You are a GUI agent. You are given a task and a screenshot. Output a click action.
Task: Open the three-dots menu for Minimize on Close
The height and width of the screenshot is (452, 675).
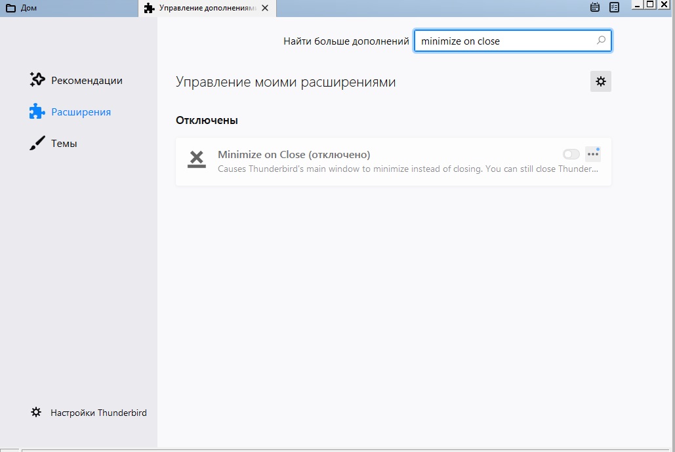click(x=593, y=154)
